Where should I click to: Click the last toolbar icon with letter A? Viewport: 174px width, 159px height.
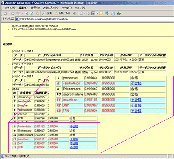click(118, 13)
